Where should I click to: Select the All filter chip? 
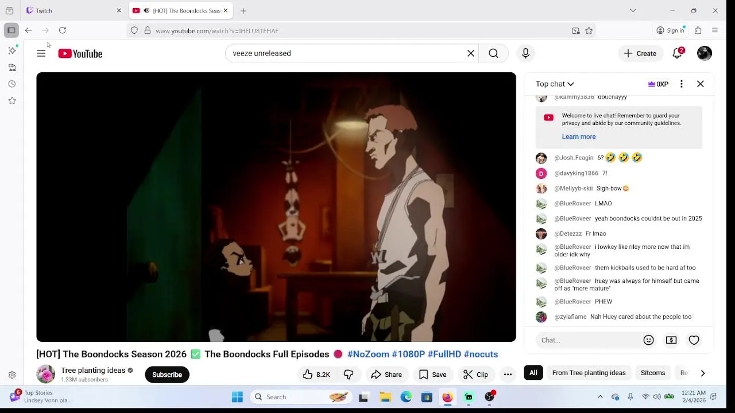(x=533, y=373)
